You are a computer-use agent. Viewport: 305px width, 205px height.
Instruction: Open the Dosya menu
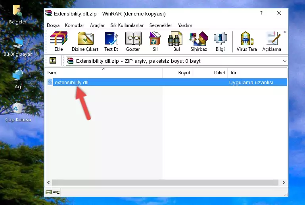[53, 25]
